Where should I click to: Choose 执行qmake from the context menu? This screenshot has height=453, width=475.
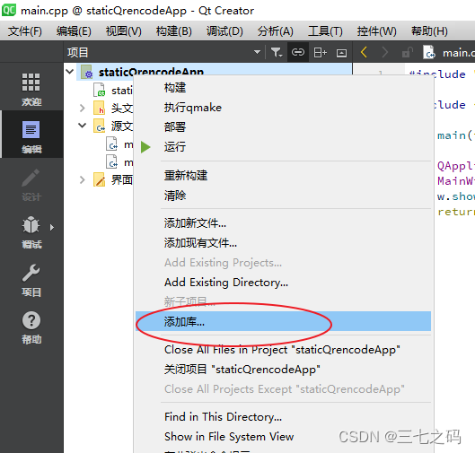[x=193, y=108]
